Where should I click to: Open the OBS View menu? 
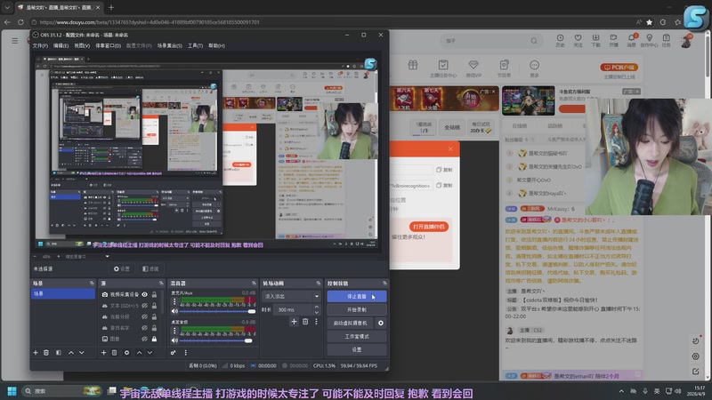pyautogui.click(x=82, y=46)
